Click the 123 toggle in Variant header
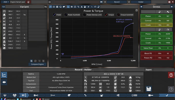The width and height of the screenshot is (175, 100). click(4, 7)
